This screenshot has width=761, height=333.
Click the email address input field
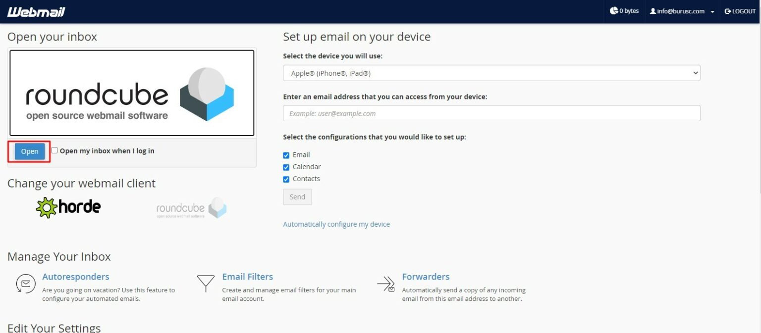tap(491, 113)
